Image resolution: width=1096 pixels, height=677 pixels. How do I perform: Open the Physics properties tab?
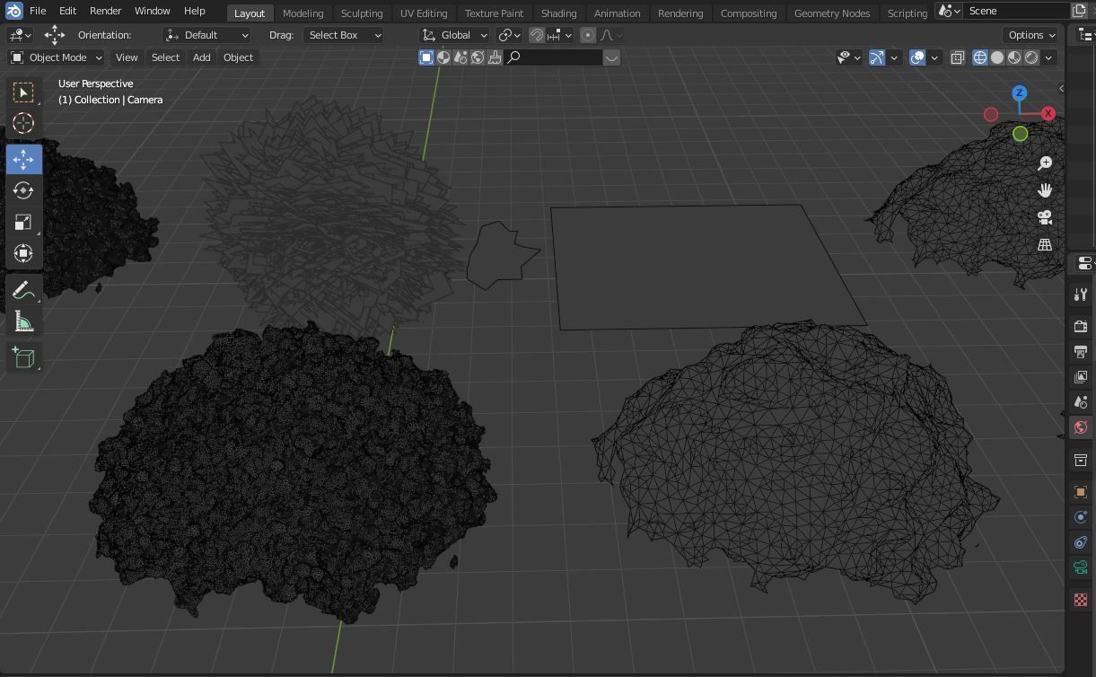click(1081, 517)
